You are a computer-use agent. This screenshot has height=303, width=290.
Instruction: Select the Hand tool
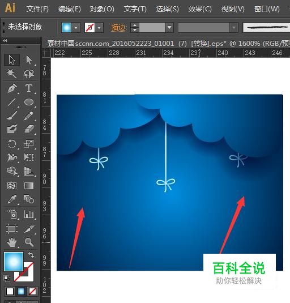click(x=12, y=242)
